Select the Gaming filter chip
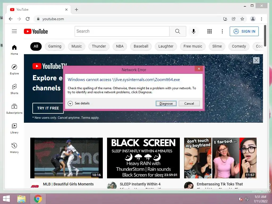 55,46
